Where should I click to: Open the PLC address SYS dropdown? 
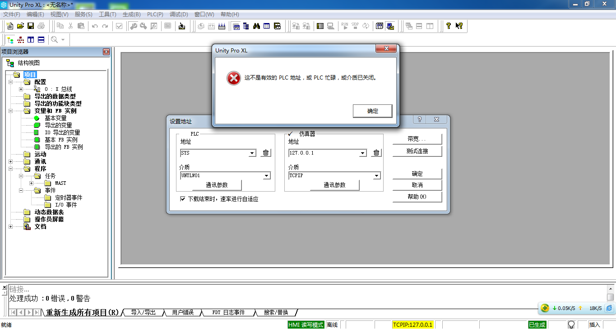252,153
